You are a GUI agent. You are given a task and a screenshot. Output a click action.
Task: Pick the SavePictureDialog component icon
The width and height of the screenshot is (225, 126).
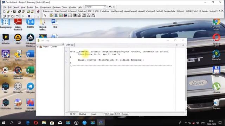[x=65, y=15]
